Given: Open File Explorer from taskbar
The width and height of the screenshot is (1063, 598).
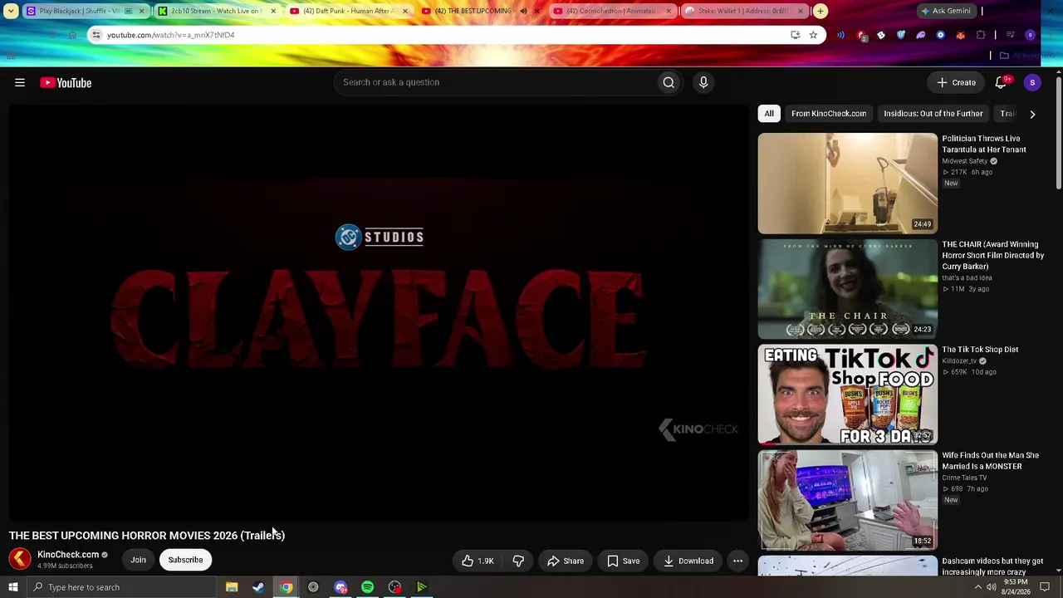Looking at the screenshot, I should [232, 587].
